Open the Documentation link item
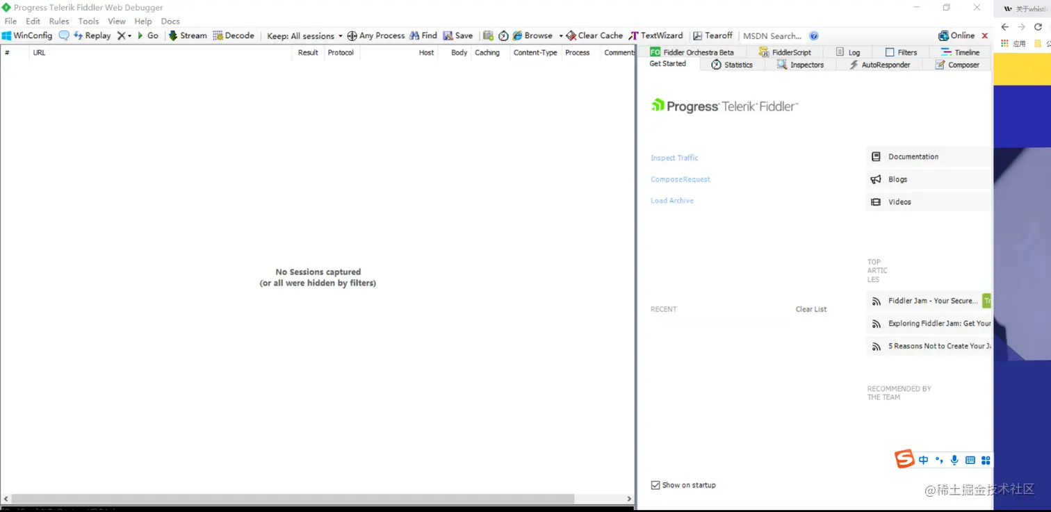 (x=928, y=156)
